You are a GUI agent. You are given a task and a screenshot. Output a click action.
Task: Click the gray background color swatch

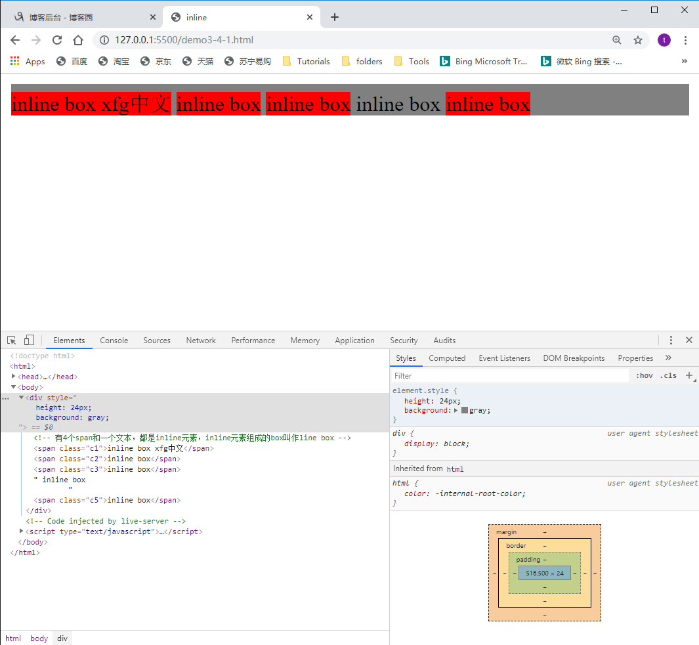click(x=465, y=411)
